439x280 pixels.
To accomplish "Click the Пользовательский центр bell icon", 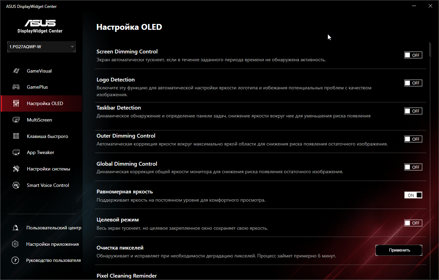I will tap(15, 228).
